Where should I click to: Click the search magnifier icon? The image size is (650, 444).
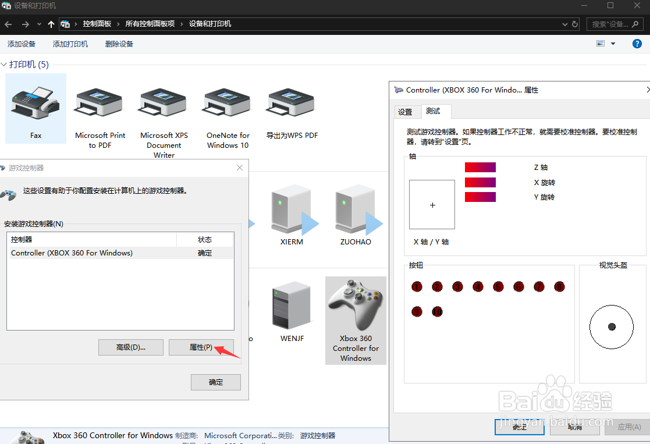point(635,24)
